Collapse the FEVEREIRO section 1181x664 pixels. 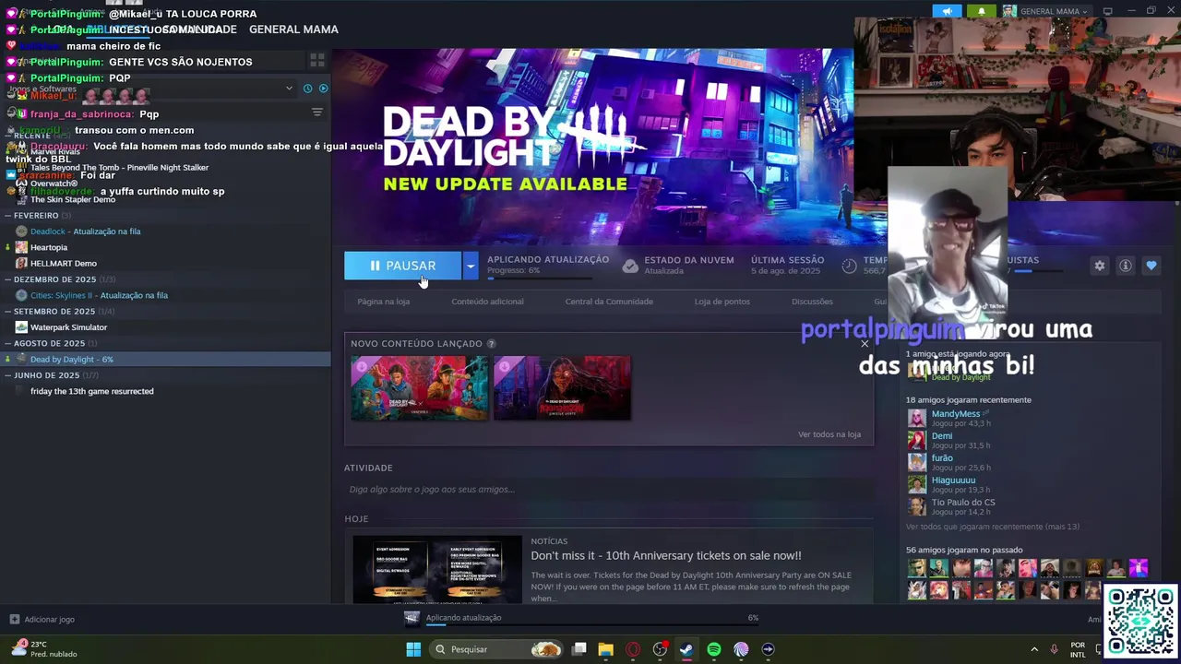click(x=36, y=215)
